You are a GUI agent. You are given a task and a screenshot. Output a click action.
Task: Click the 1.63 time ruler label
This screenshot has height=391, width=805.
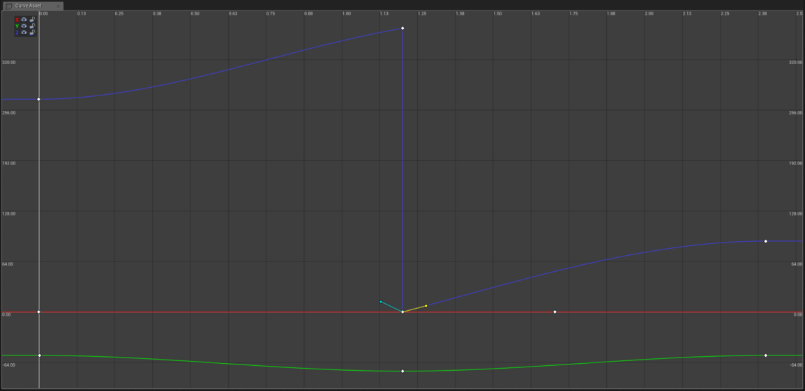[536, 14]
